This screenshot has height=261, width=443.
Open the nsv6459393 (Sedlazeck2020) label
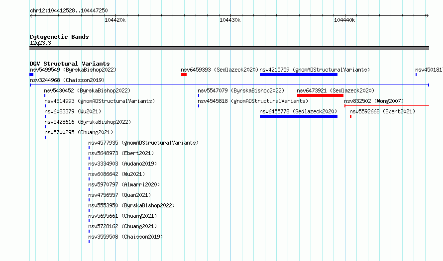click(x=220, y=70)
